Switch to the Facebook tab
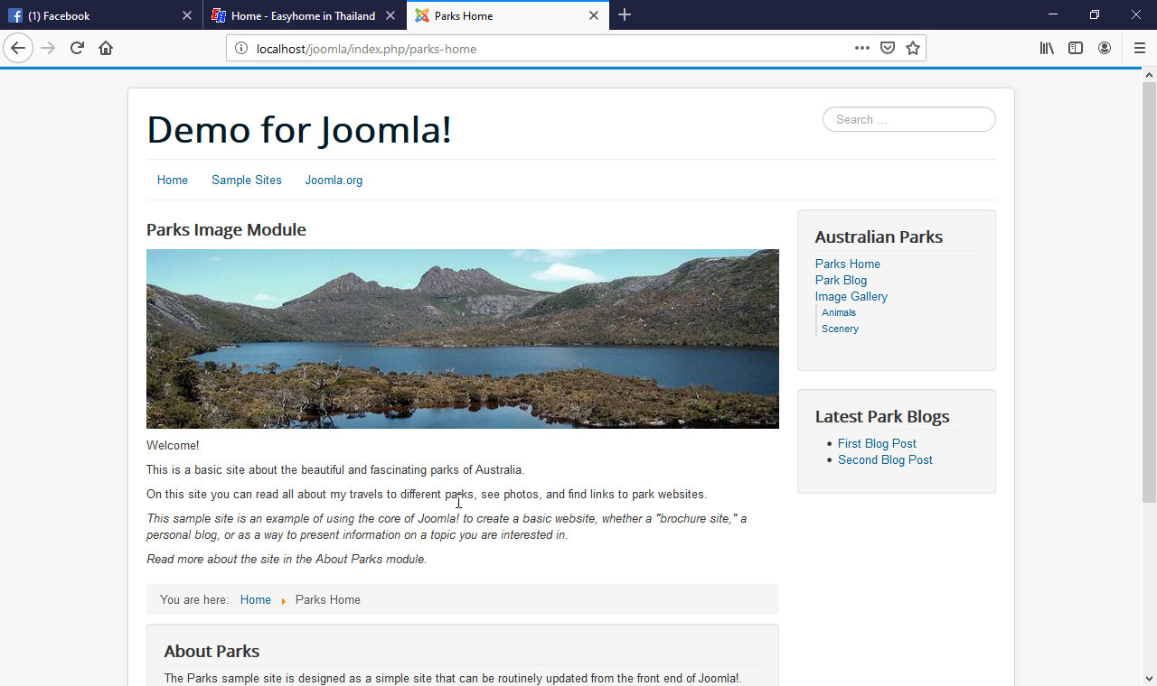This screenshot has height=686, width=1157. coord(90,15)
